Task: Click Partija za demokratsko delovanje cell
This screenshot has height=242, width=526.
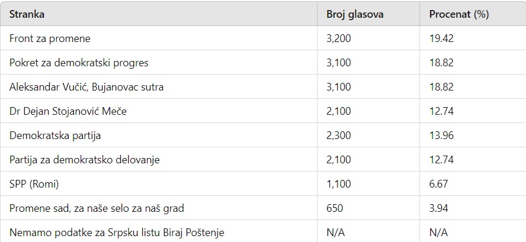Action: pos(85,160)
